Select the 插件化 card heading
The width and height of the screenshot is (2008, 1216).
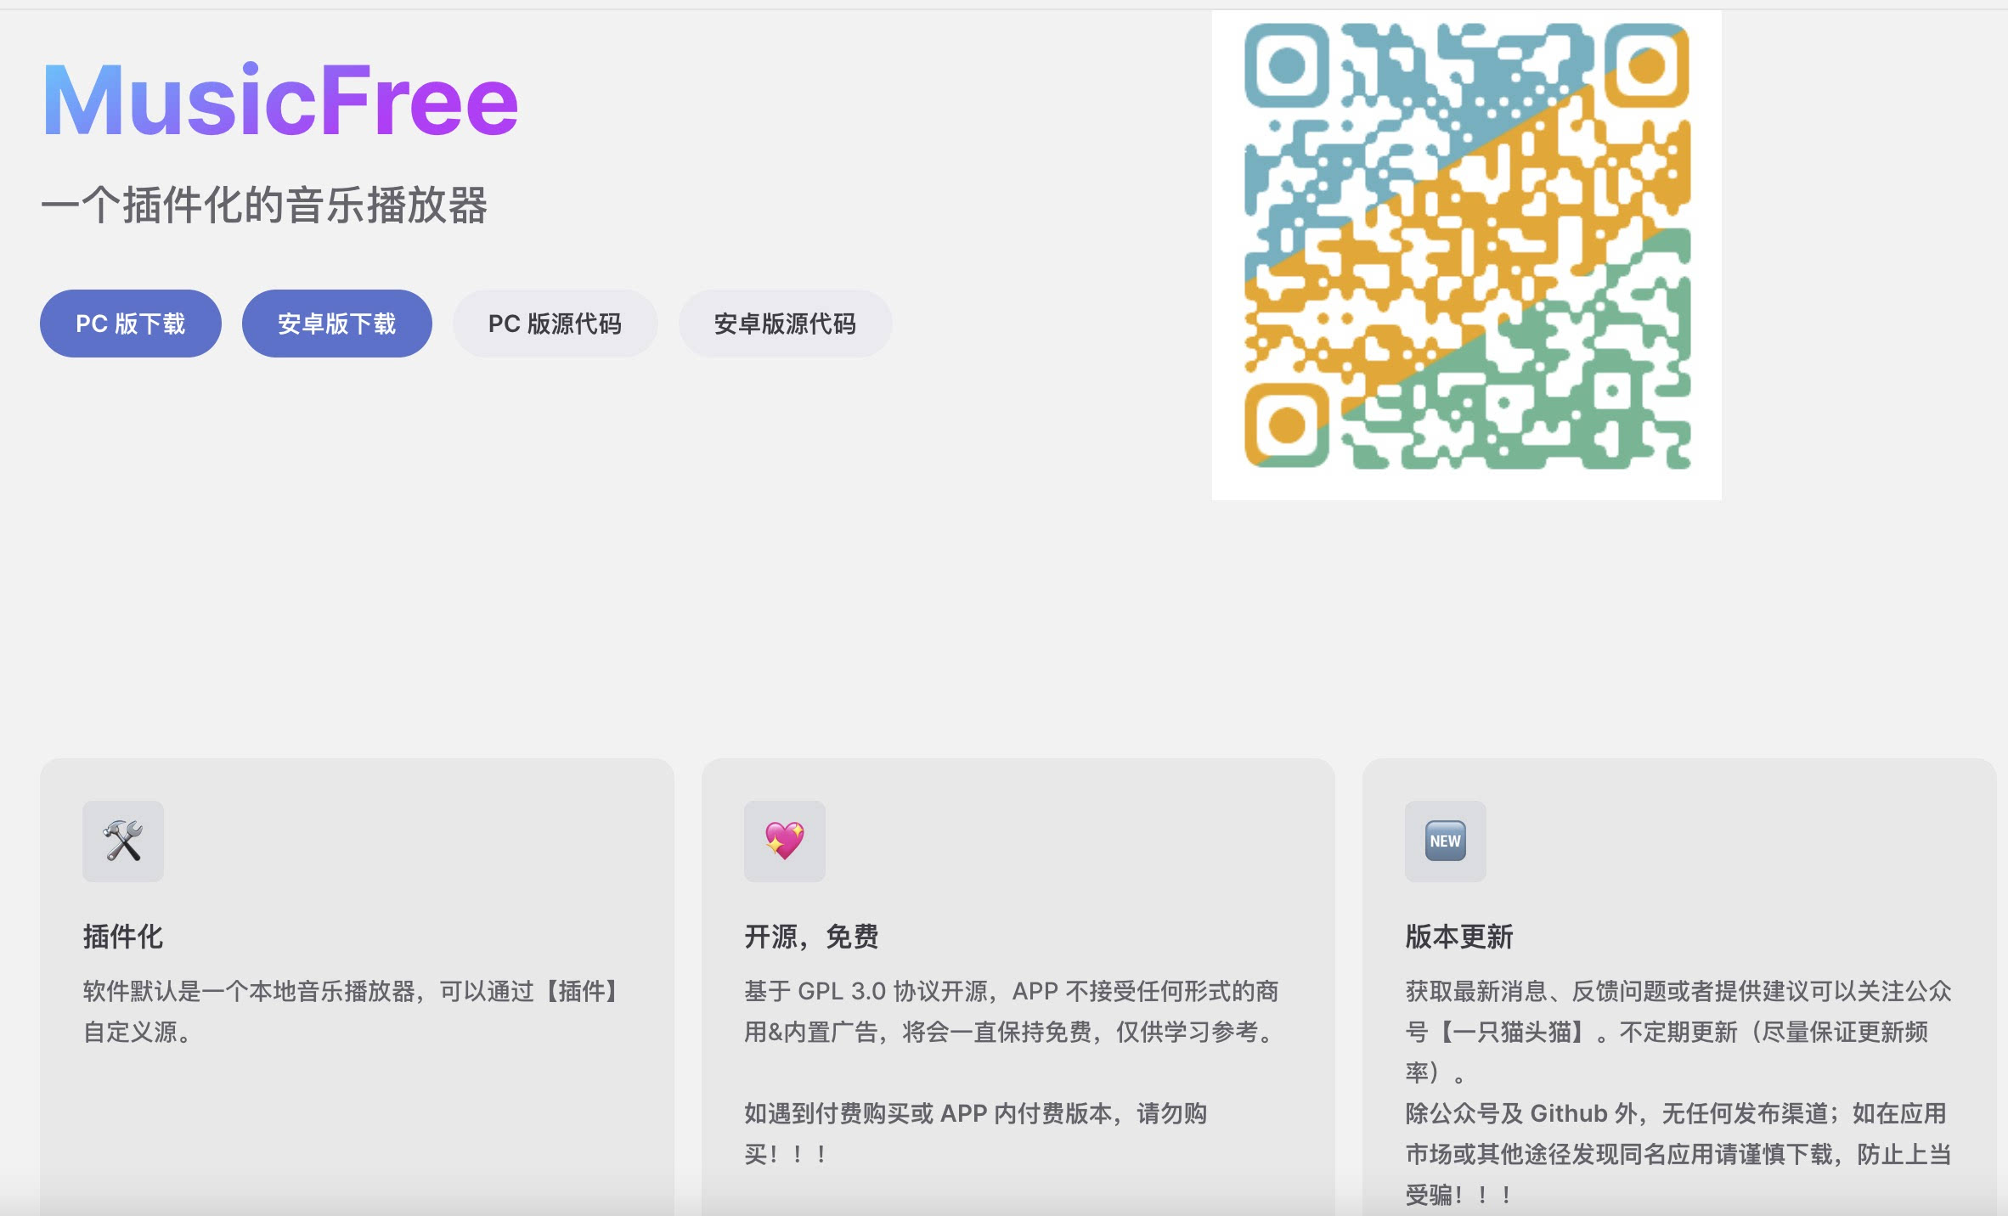123,937
